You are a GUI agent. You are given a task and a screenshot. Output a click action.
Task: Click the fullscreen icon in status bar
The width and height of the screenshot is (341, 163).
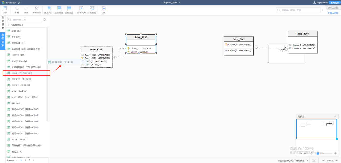click(314, 161)
